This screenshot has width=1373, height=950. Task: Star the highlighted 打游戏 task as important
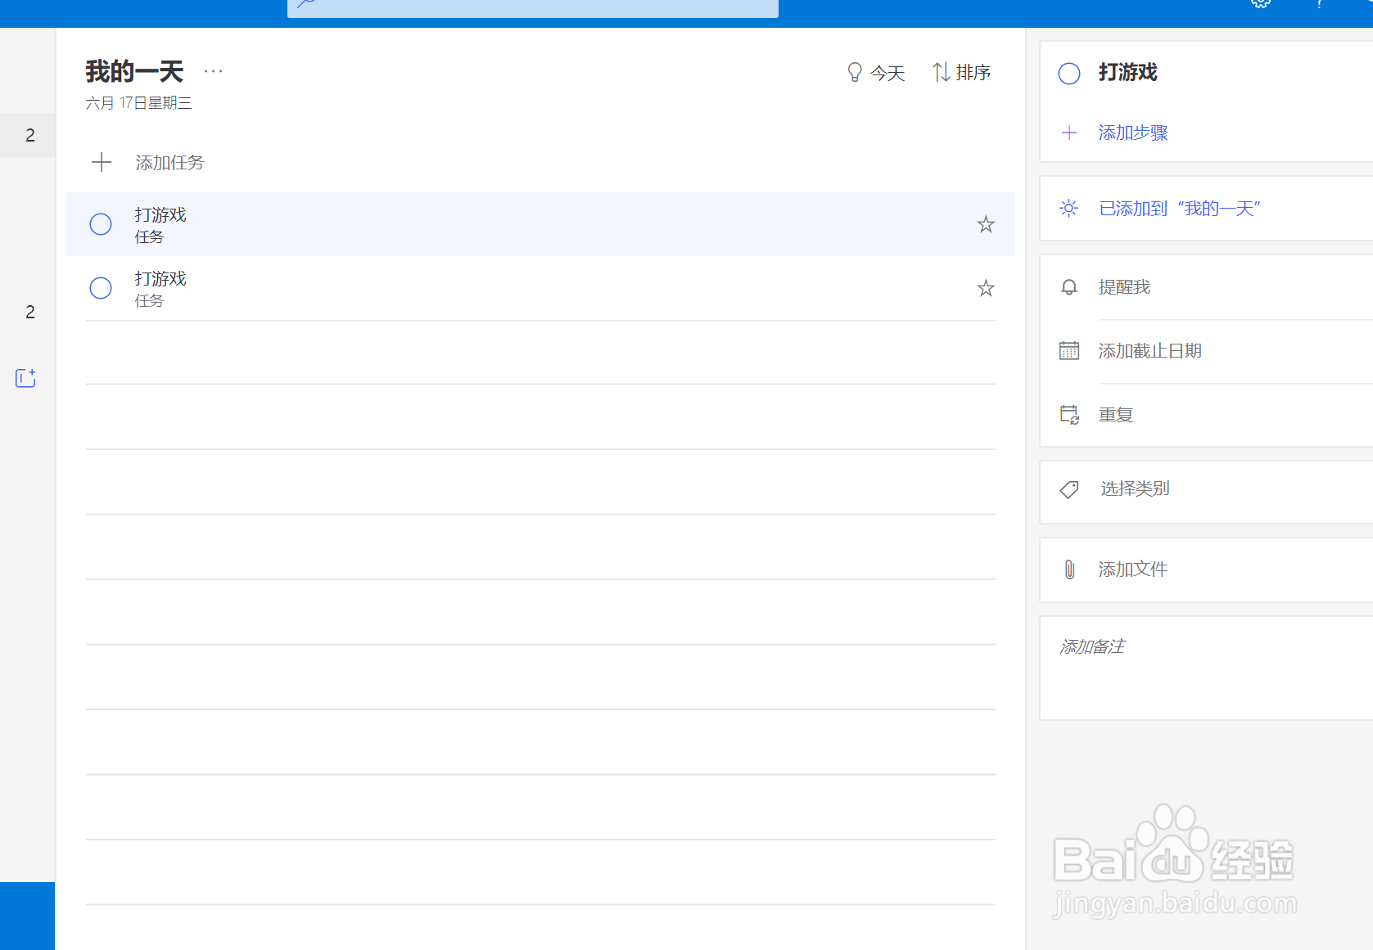coord(986,224)
